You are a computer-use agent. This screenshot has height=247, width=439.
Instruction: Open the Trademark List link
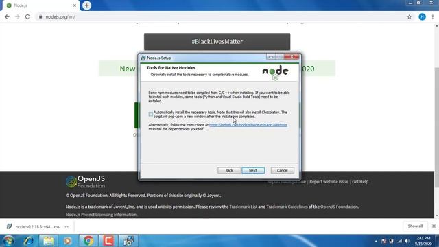click(243, 207)
